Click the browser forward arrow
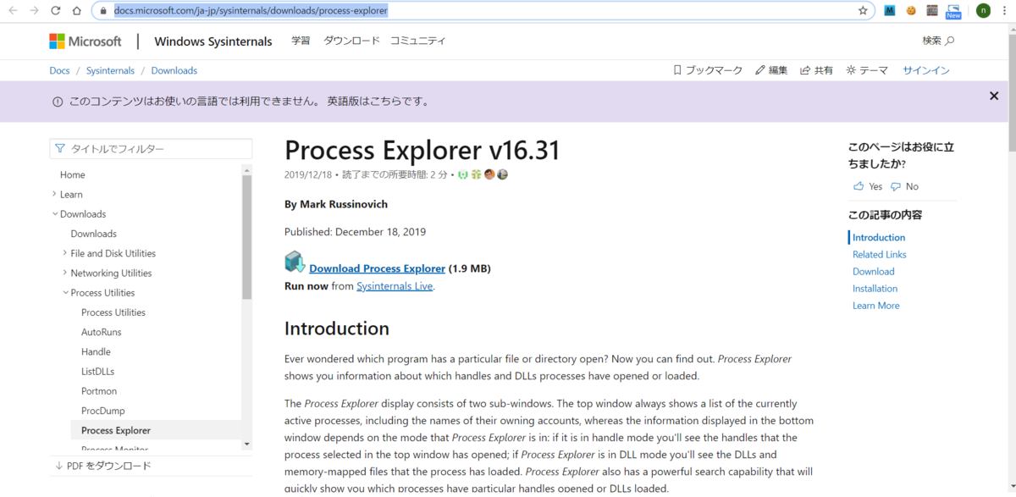 34,11
